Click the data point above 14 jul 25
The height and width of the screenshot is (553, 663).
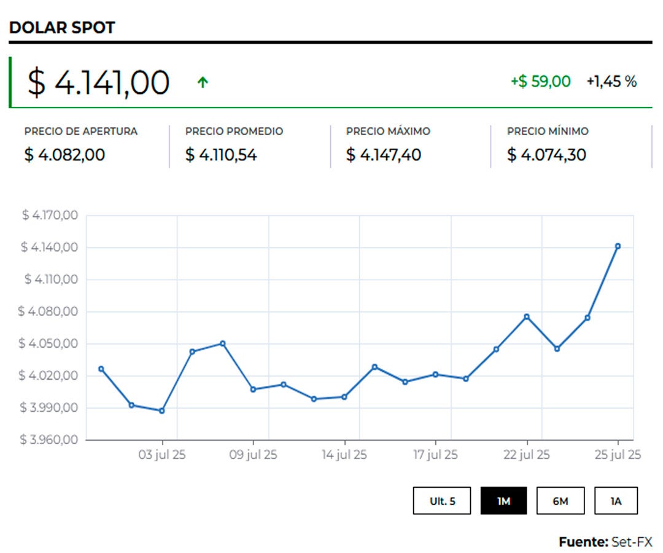pyautogui.click(x=344, y=396)
